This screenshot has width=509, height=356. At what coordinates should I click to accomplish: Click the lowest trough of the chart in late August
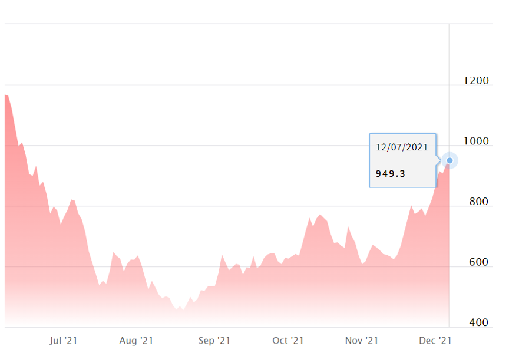point(179,309)
